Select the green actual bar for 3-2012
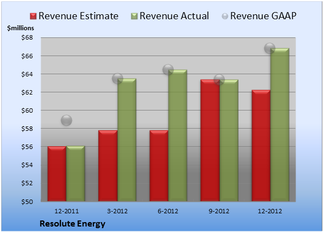Image resolution: width=323 pixels, height=232 pixels. tap(126, 140)
